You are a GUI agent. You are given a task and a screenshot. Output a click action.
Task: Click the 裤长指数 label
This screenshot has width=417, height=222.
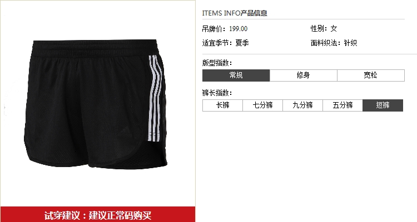217,93
